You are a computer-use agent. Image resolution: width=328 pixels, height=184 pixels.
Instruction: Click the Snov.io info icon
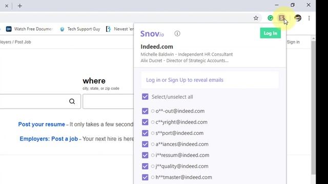click(177, 33)
